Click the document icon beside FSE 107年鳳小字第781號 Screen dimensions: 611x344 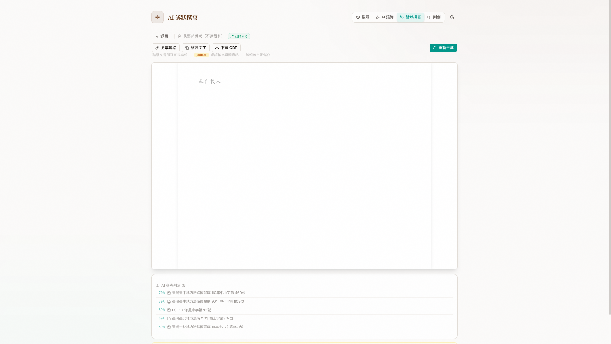tap(168, 310)
